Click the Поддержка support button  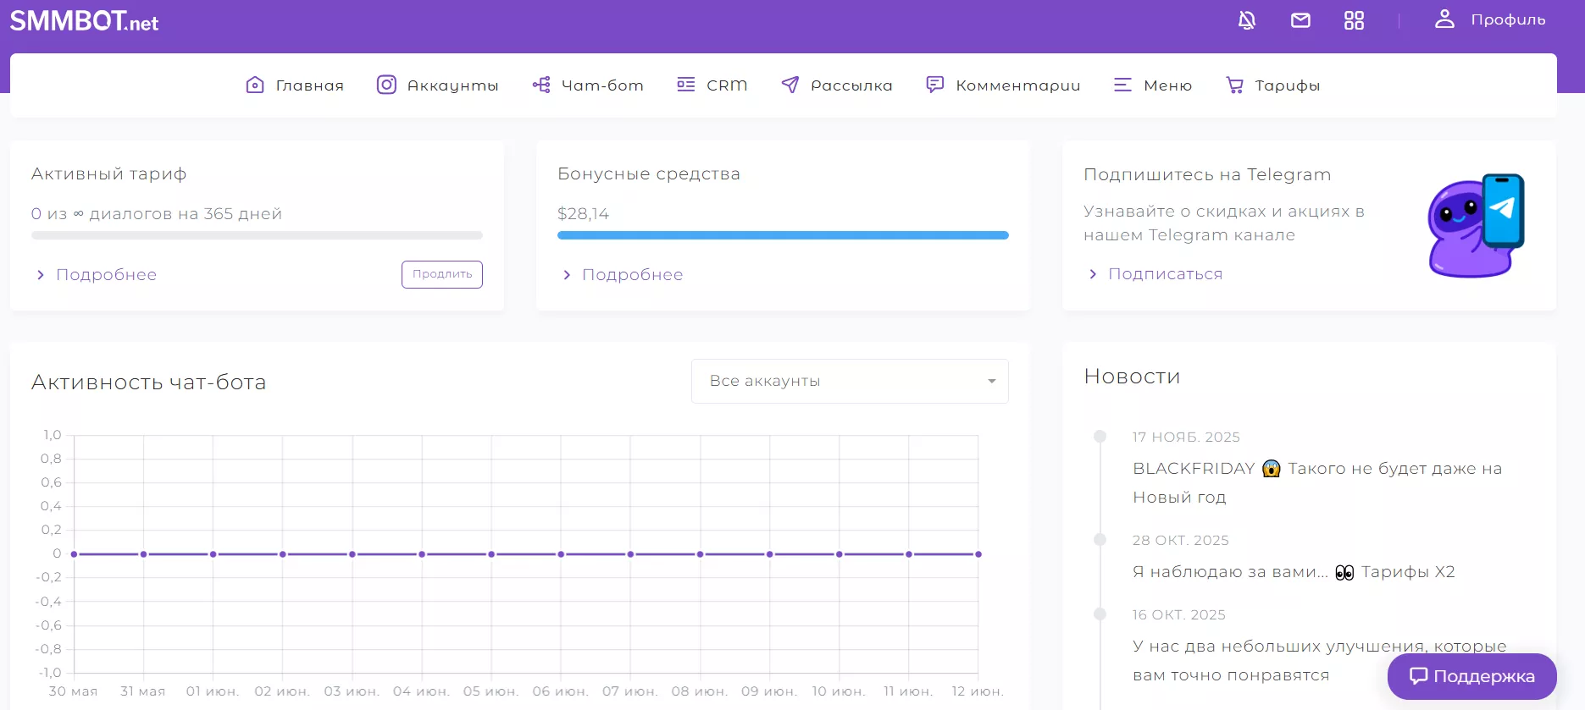pyautogui.click(x=1471, y=676)
